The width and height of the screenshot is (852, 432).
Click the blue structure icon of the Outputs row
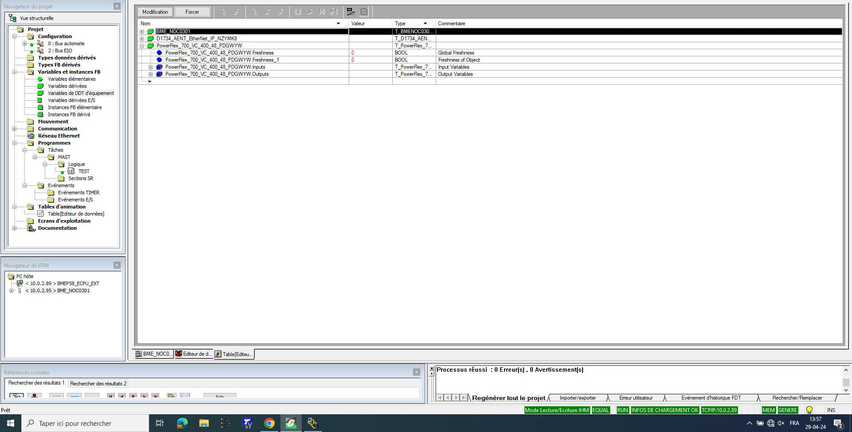(x=159, y=74)
